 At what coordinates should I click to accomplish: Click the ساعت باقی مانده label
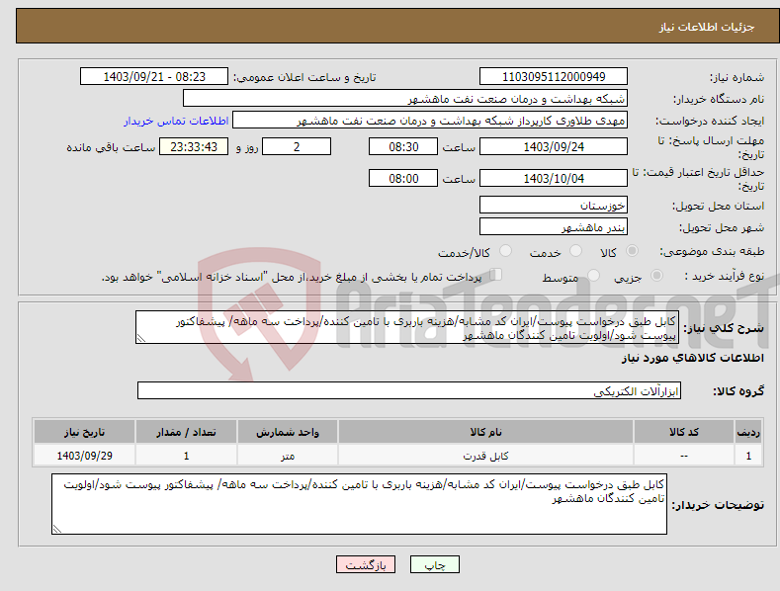pyautogui.click(x=111, y=147)
